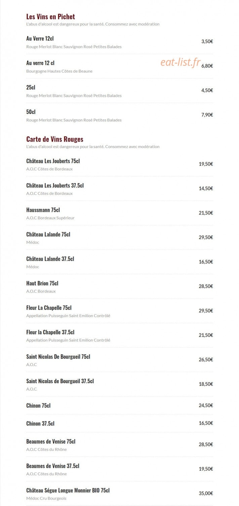Select Fleur La Chapelle 75cl
The image size is (239, 506).
tap(120, 311)
